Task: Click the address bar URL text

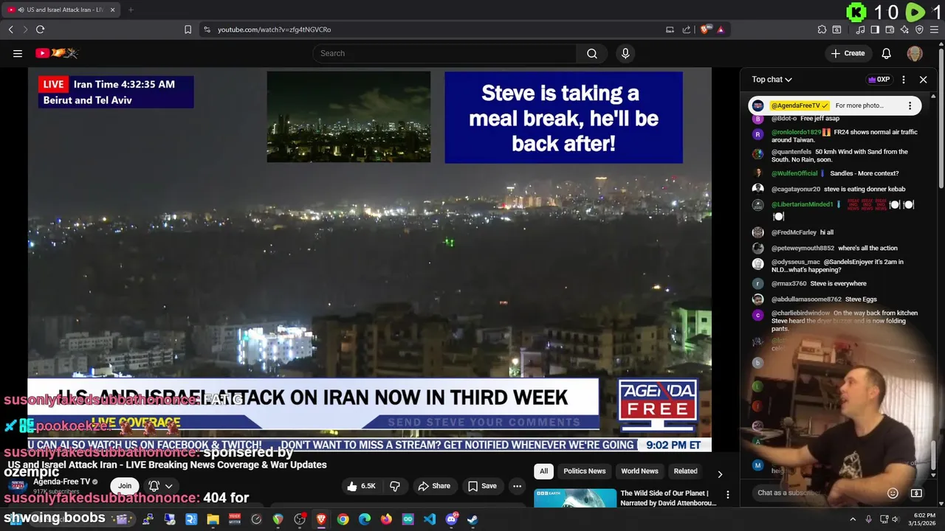Action: pos(274,29)
